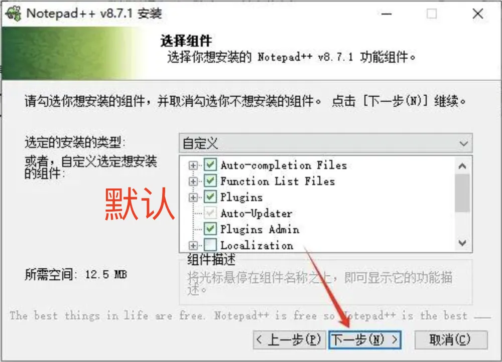Open the 自定义 install type dropdown
The image size is (502, 362).
click(x=326, y=143)
